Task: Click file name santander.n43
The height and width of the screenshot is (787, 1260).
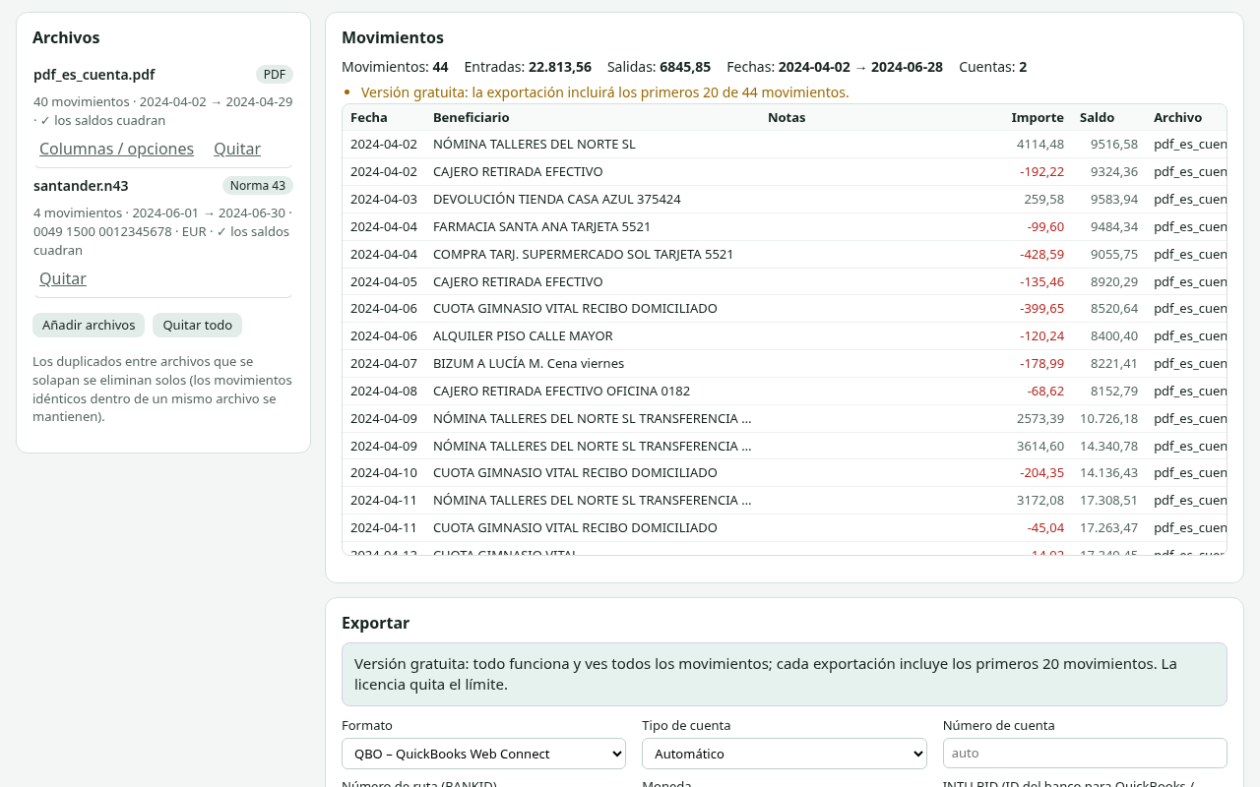Action: coord(81,186)
